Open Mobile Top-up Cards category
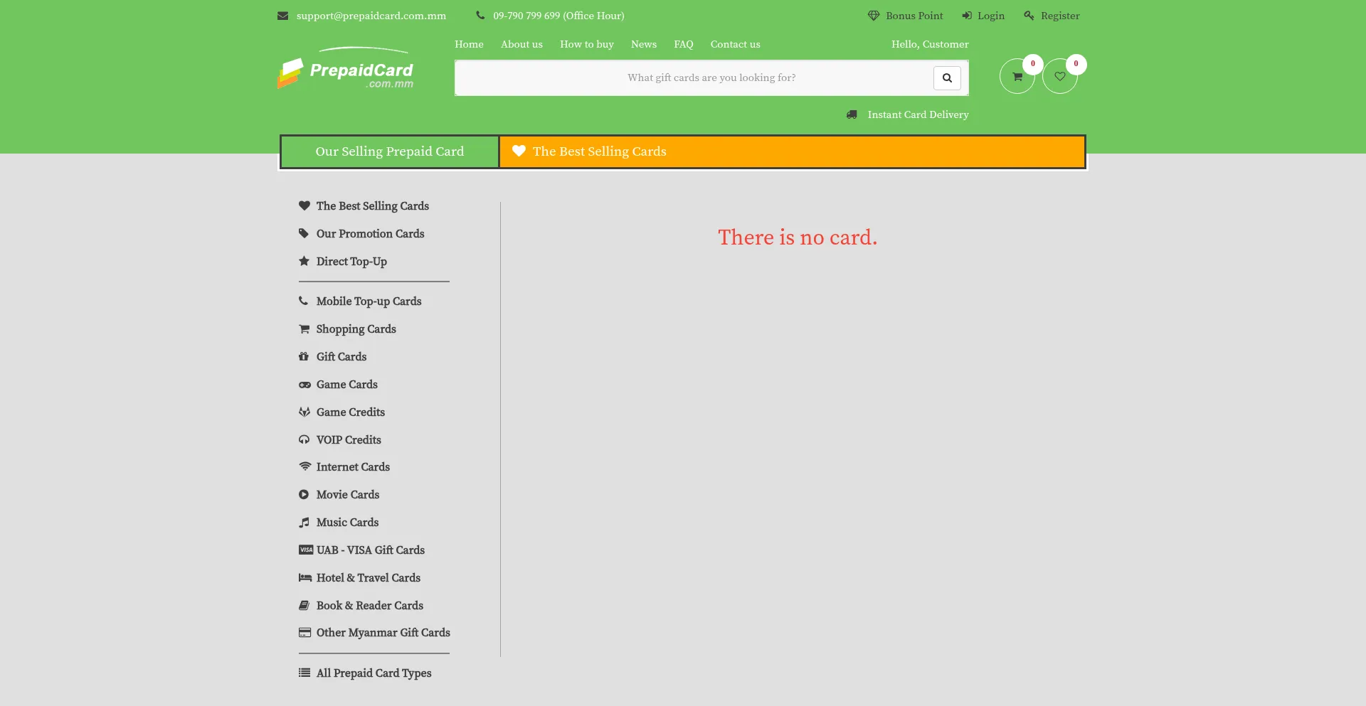 point(369,301)
